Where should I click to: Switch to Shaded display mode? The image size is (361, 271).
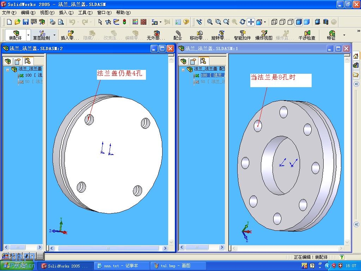(x=307, y=22)
